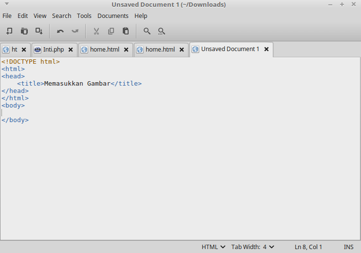Image resolution: width=361 pixels, height=253 pixels.
Task: Switch to the ht tab
Action: click(14, 50)
